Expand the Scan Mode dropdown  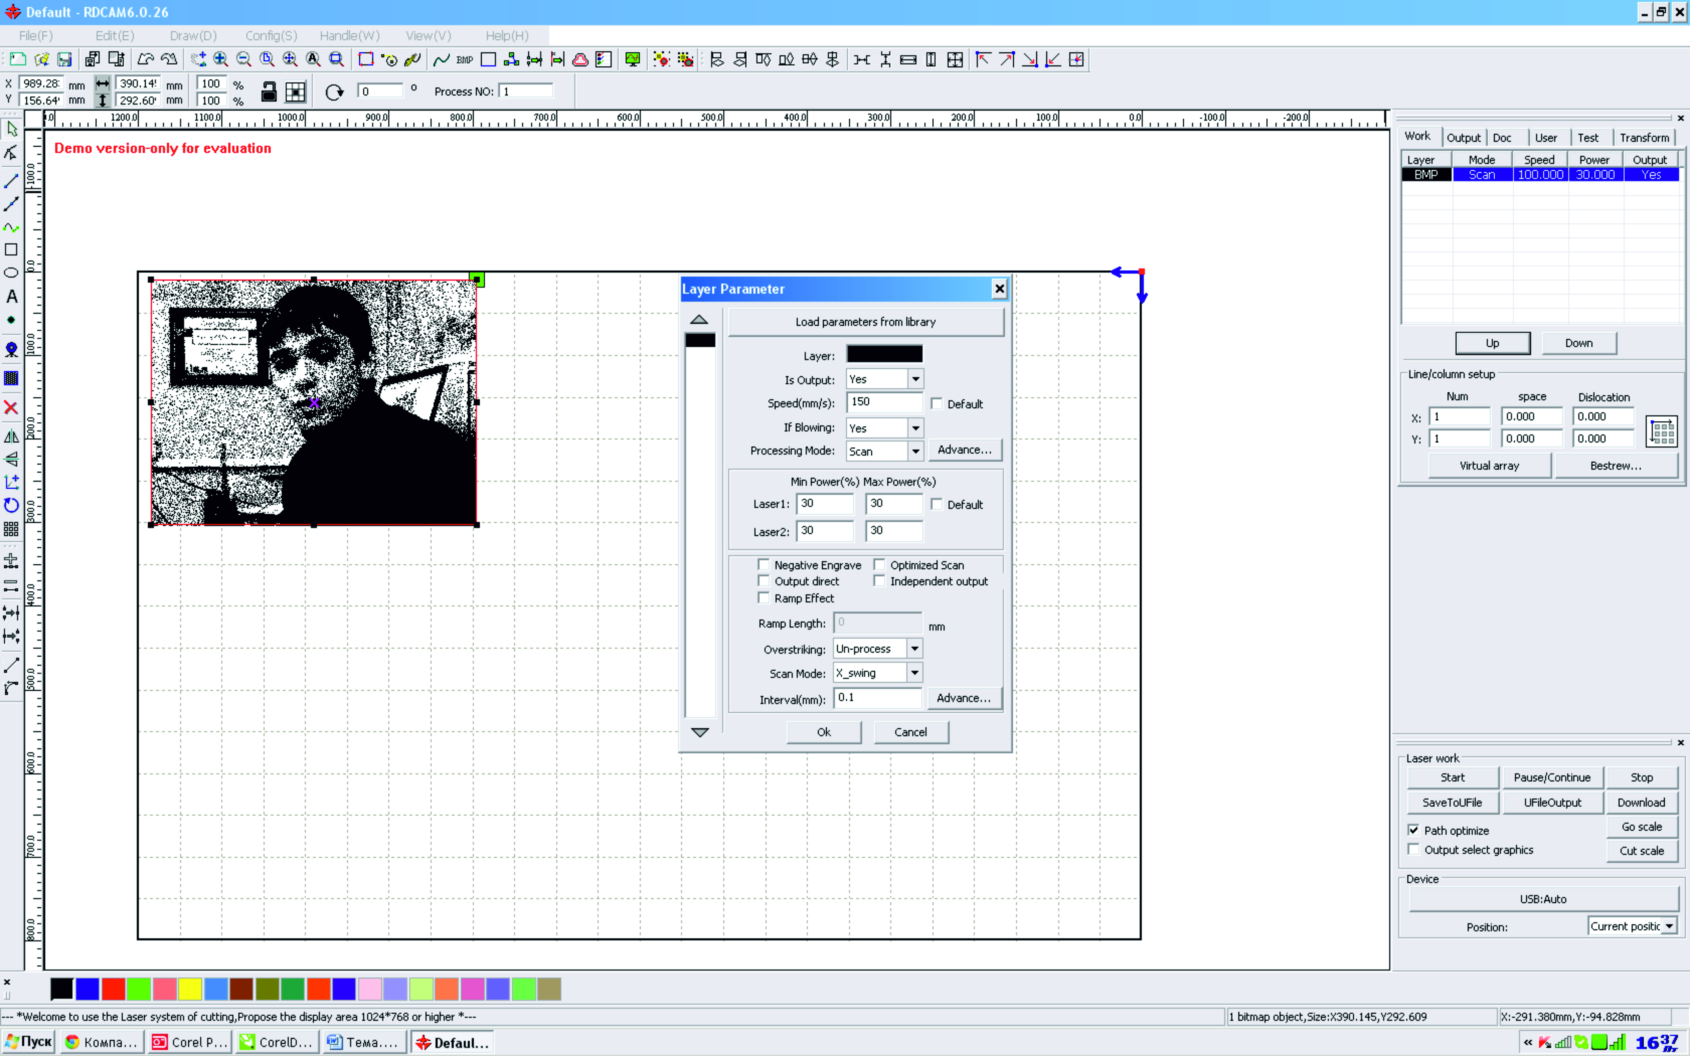pyautogui.click(x=914, y=672)
